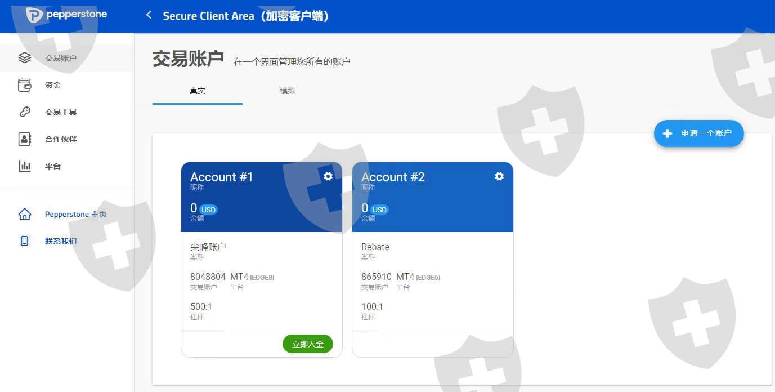Open the 联系我们 link
Image resolution: width=775 pixels, height=392 pixels.
pos(61,241)
